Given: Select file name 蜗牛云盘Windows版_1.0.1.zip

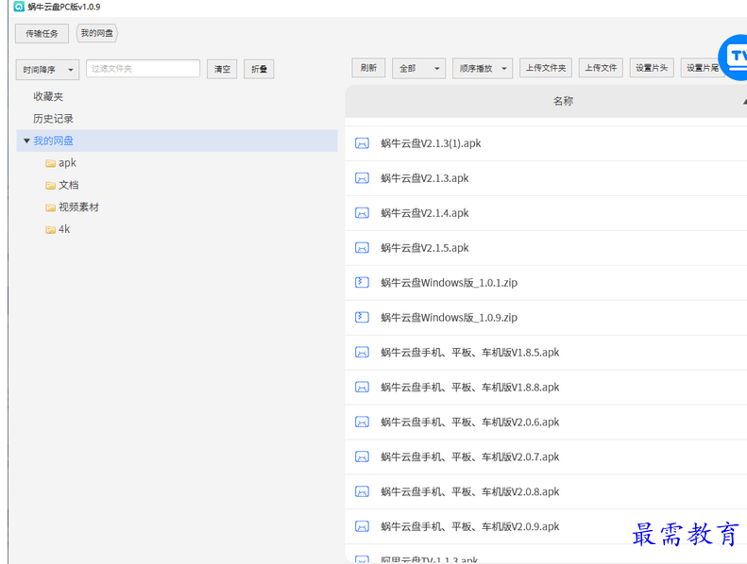Looking at the screenshot, I should pos(449,283).
